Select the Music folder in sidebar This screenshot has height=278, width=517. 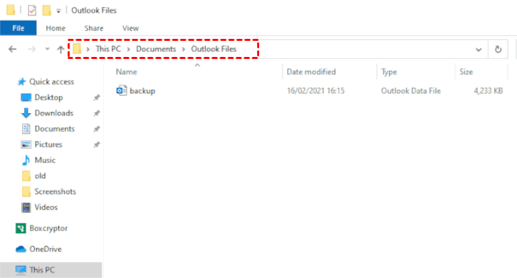click(45, 160)
